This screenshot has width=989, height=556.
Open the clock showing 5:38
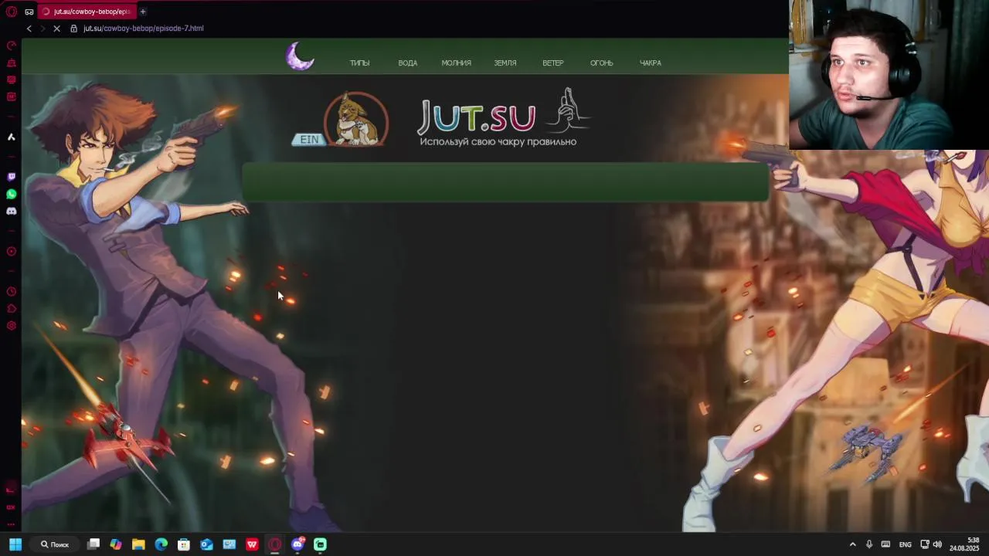[x=964, y=544]
